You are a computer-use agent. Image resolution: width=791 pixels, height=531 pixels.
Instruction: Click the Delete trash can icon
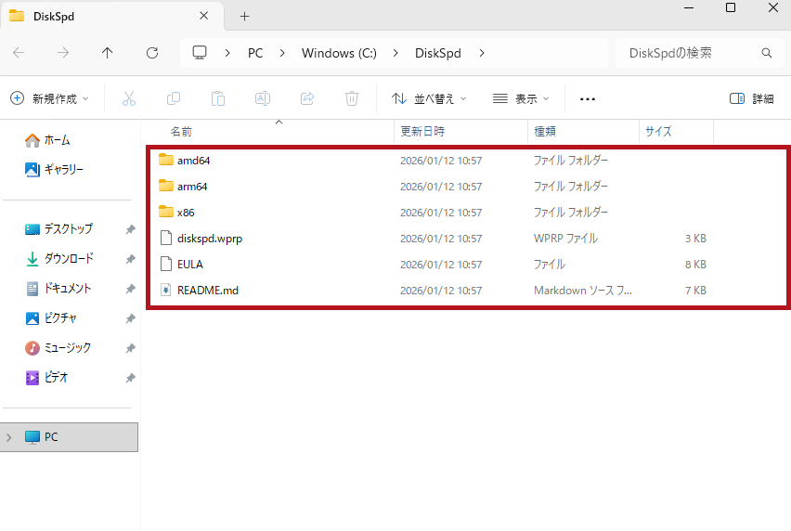352,98
